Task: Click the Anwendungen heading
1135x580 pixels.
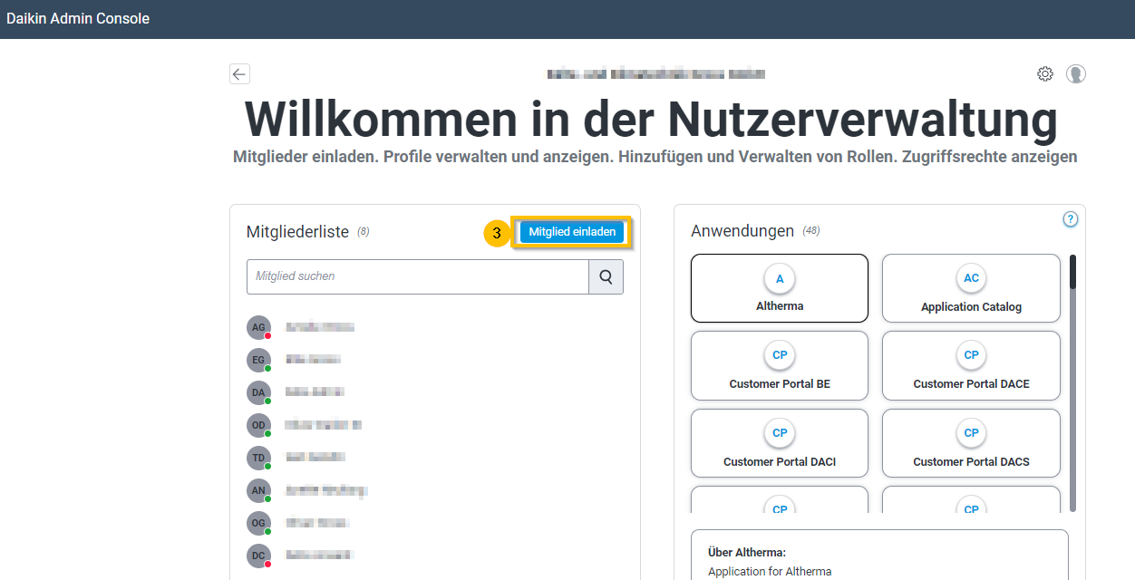Action: pyautogui.click(x=742, y=231)
